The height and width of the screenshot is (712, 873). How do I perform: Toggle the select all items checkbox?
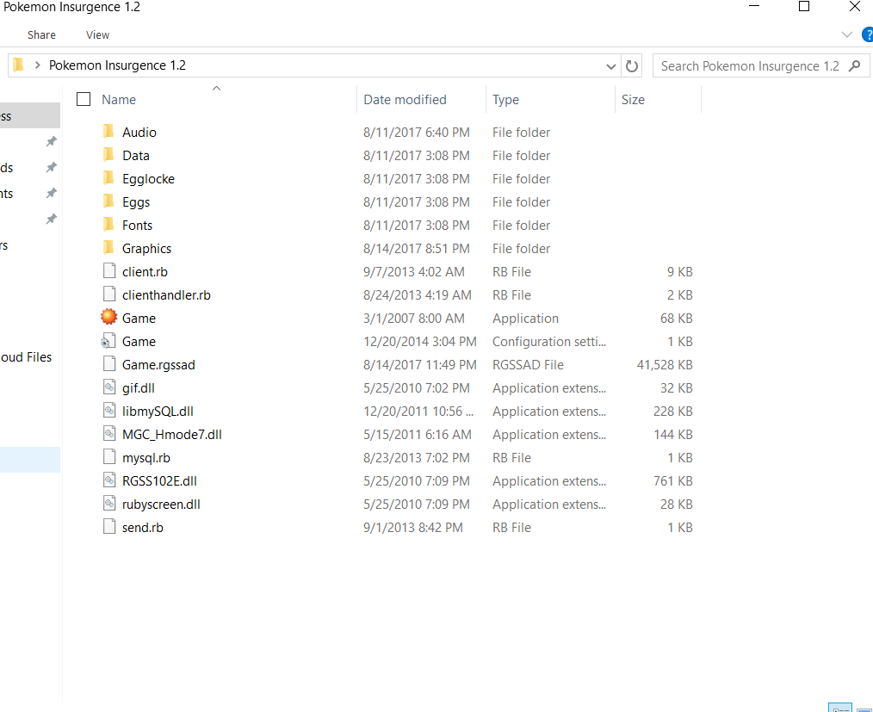[84, 99]
